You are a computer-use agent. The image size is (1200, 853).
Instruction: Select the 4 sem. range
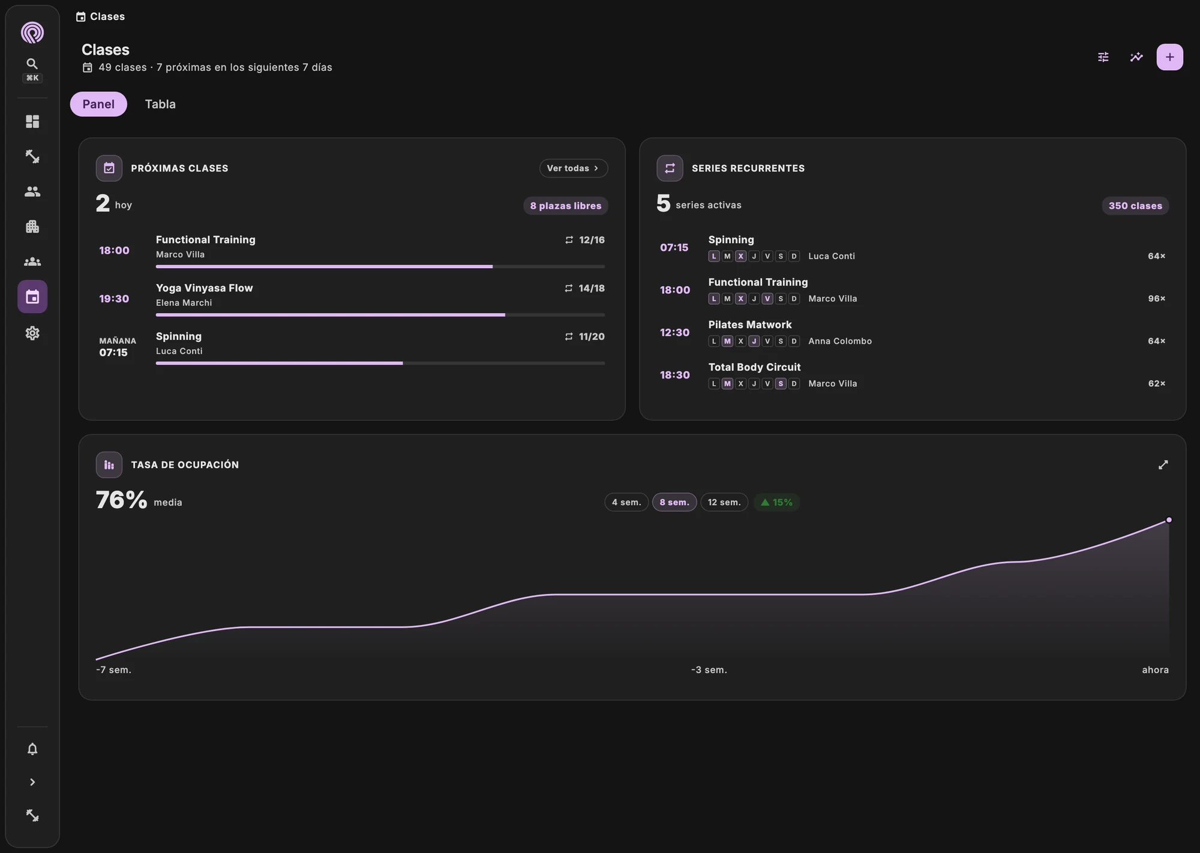coord(626,502)
